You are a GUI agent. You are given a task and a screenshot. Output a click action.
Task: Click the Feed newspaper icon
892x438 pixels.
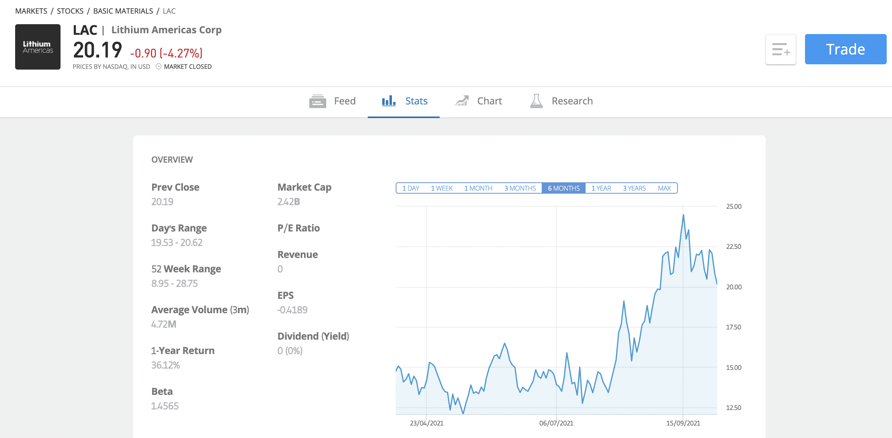317,101
